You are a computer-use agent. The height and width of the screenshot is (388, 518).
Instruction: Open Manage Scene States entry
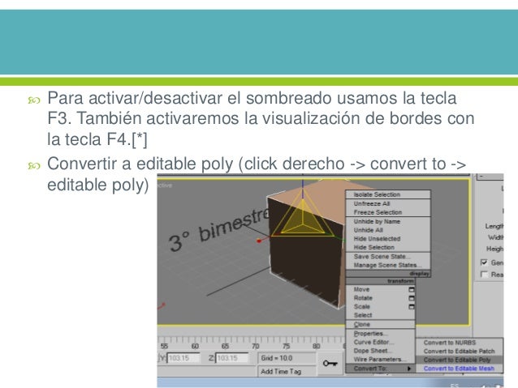[387, 265]
